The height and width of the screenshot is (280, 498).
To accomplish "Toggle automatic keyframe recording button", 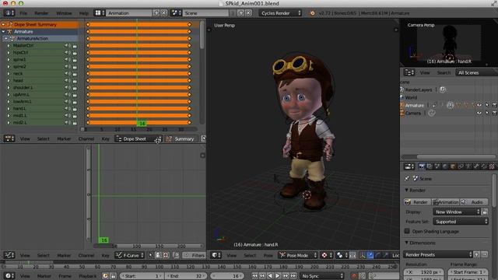I will point(354,276).
